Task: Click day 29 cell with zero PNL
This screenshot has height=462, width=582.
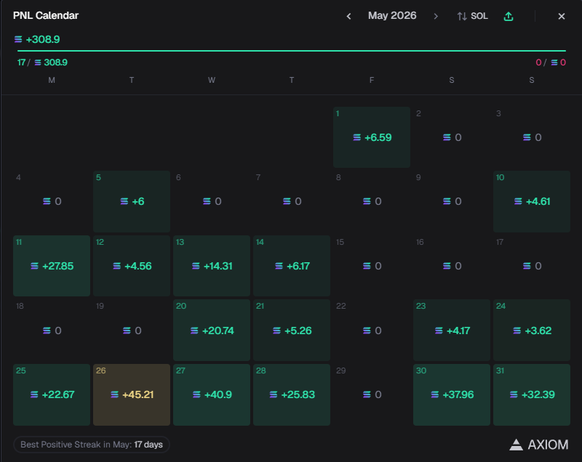Action: (x=372, y=394)
